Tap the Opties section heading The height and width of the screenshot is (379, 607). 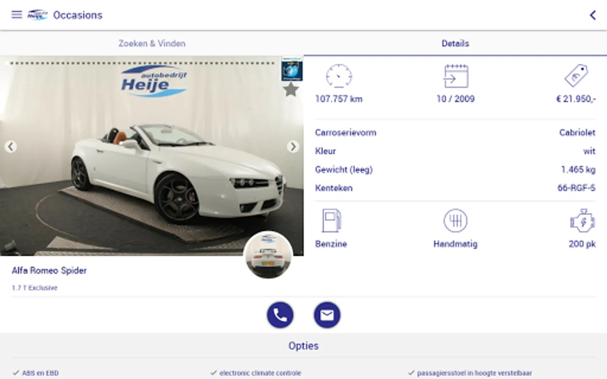point(303,346)
